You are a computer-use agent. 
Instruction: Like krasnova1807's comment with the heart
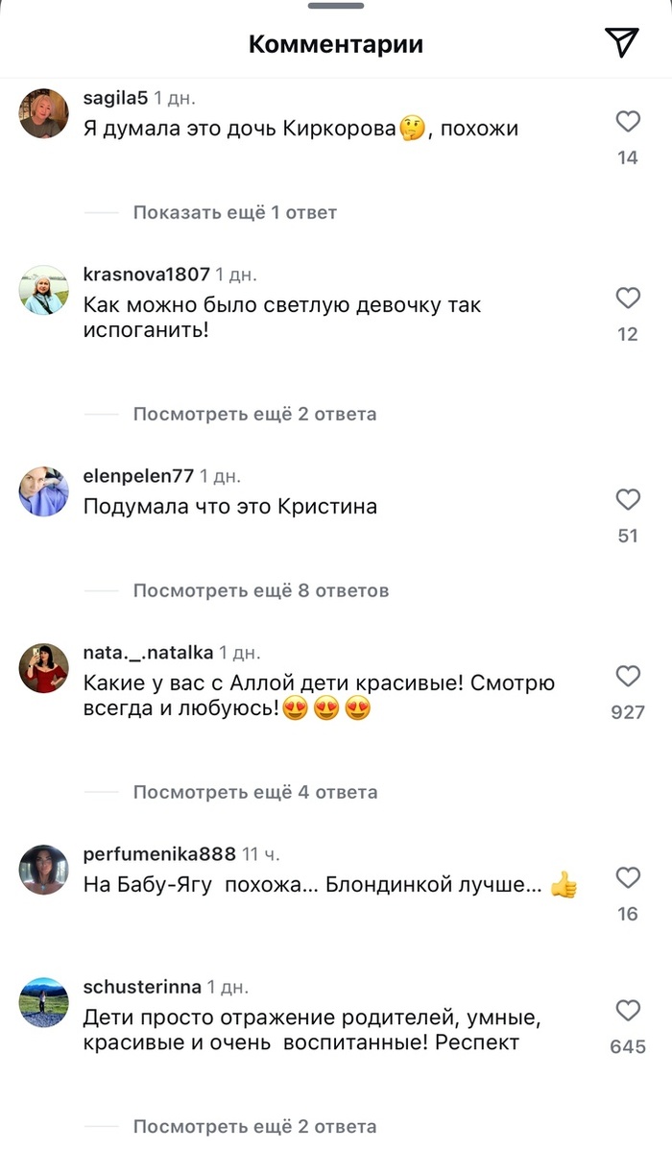pos(628,298)
